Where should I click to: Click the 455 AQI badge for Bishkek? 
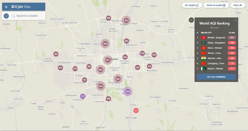[x=232, y=38]
